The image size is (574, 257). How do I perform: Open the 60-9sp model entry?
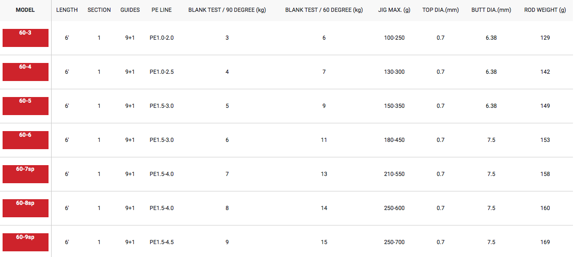click(x=26, y=243)
